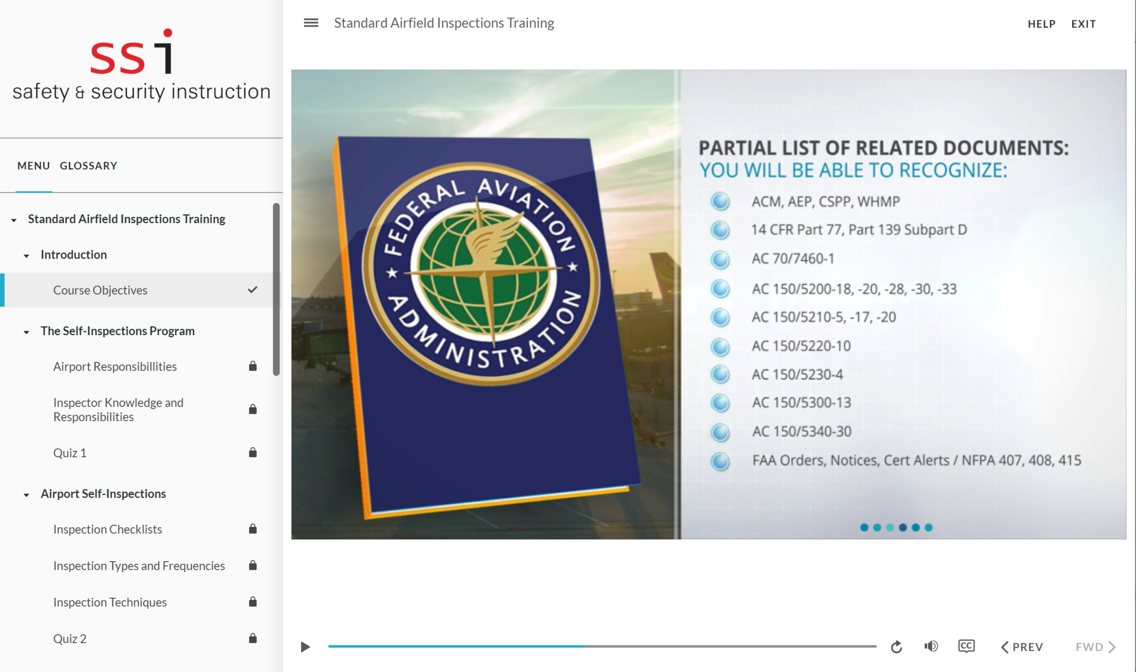The width and height of the screenshot is (1136, 672).
Task: Click the replay circular arrow icon
Action: pos(896,647)
